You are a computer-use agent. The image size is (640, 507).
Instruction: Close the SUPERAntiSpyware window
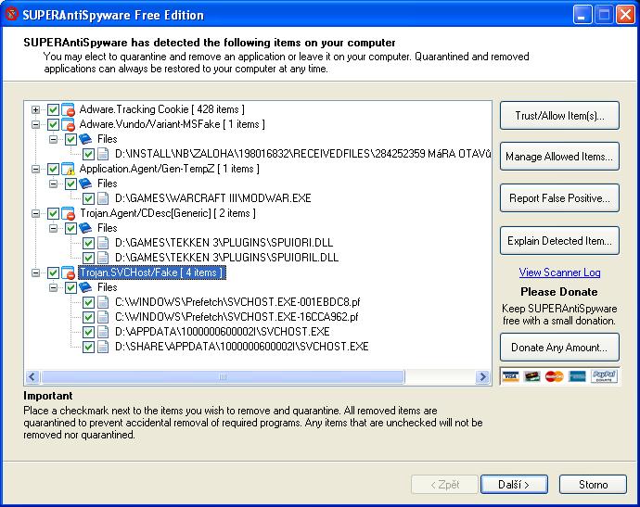625,15
